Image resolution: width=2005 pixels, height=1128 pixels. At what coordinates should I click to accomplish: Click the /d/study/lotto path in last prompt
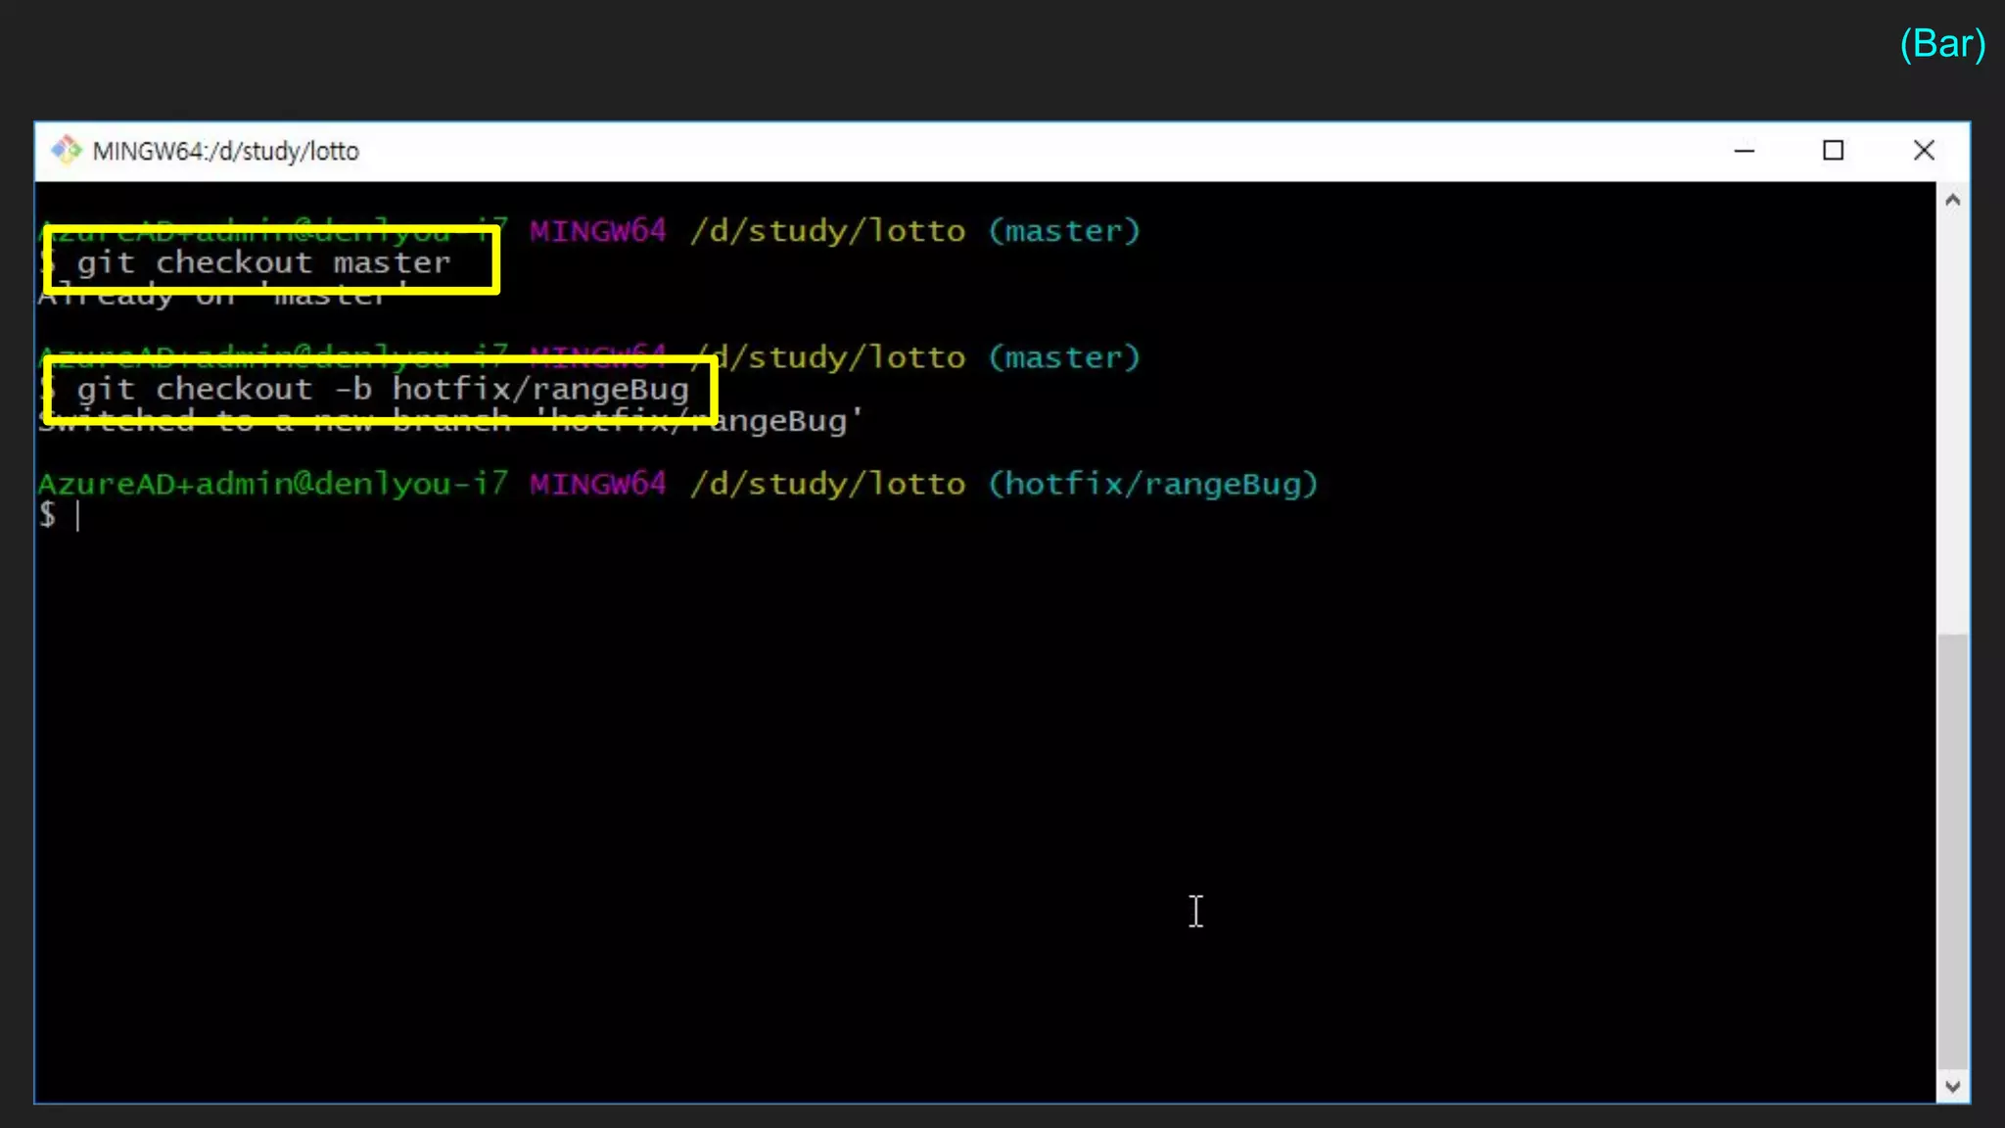(x=827, y=484)
